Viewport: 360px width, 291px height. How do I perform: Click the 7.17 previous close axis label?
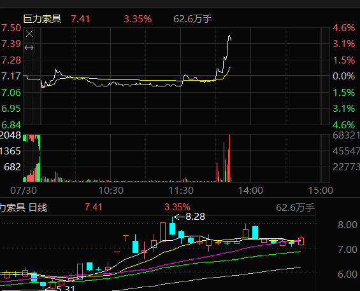point(11,76)
